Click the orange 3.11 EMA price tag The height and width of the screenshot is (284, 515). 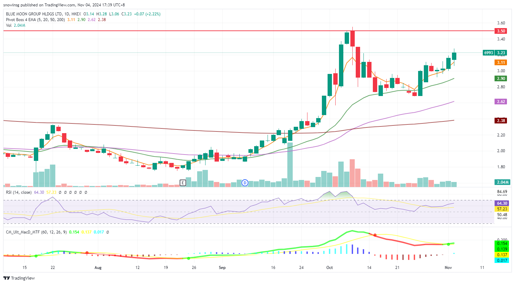coord(501,63)
